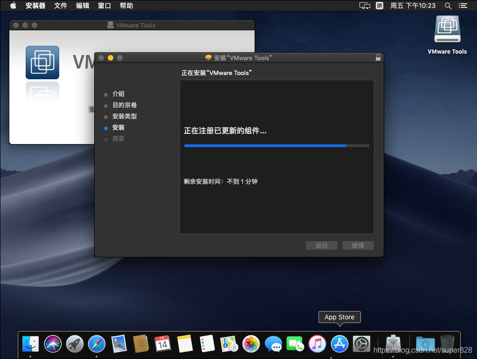Open Notification Center list icon
This screenshot has height=359, width=477.
pyautogui.click(x=463, y=6)
